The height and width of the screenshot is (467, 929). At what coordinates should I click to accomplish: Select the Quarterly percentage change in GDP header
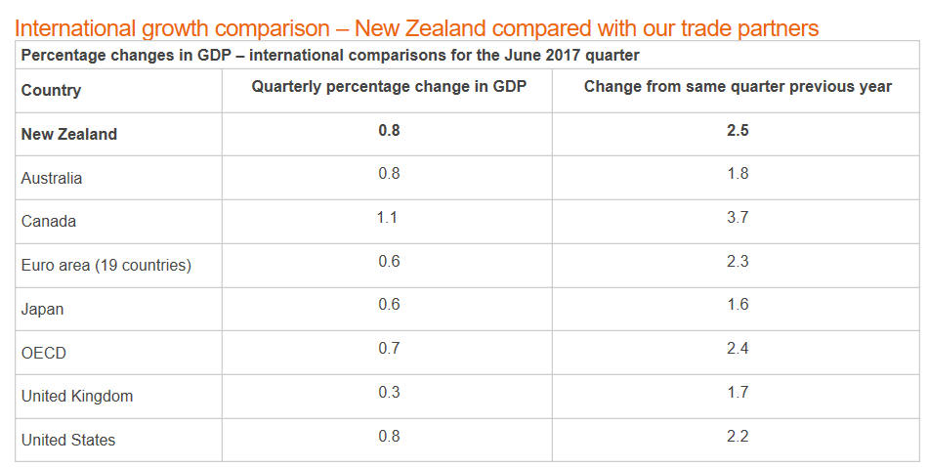389,87
